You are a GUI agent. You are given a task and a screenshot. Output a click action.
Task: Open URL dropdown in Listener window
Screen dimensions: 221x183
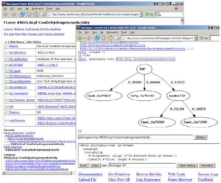(x=196, y=38)
